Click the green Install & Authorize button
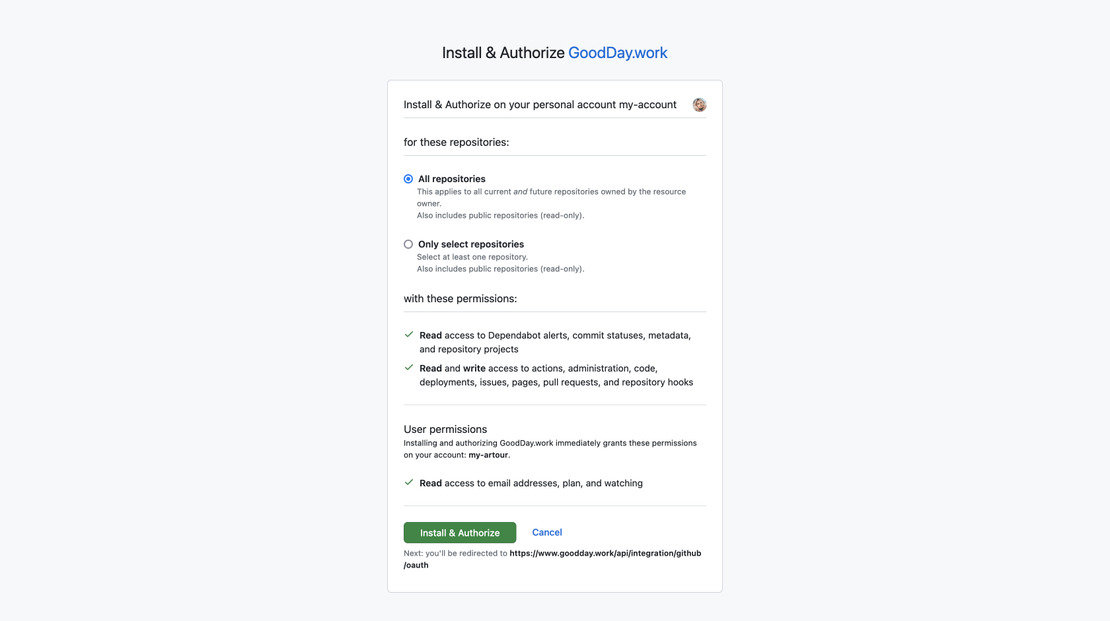 460,533
